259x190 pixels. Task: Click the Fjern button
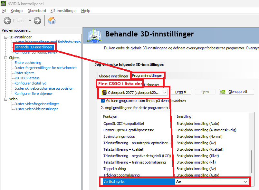pyautogui.click(x=205, y=92)
